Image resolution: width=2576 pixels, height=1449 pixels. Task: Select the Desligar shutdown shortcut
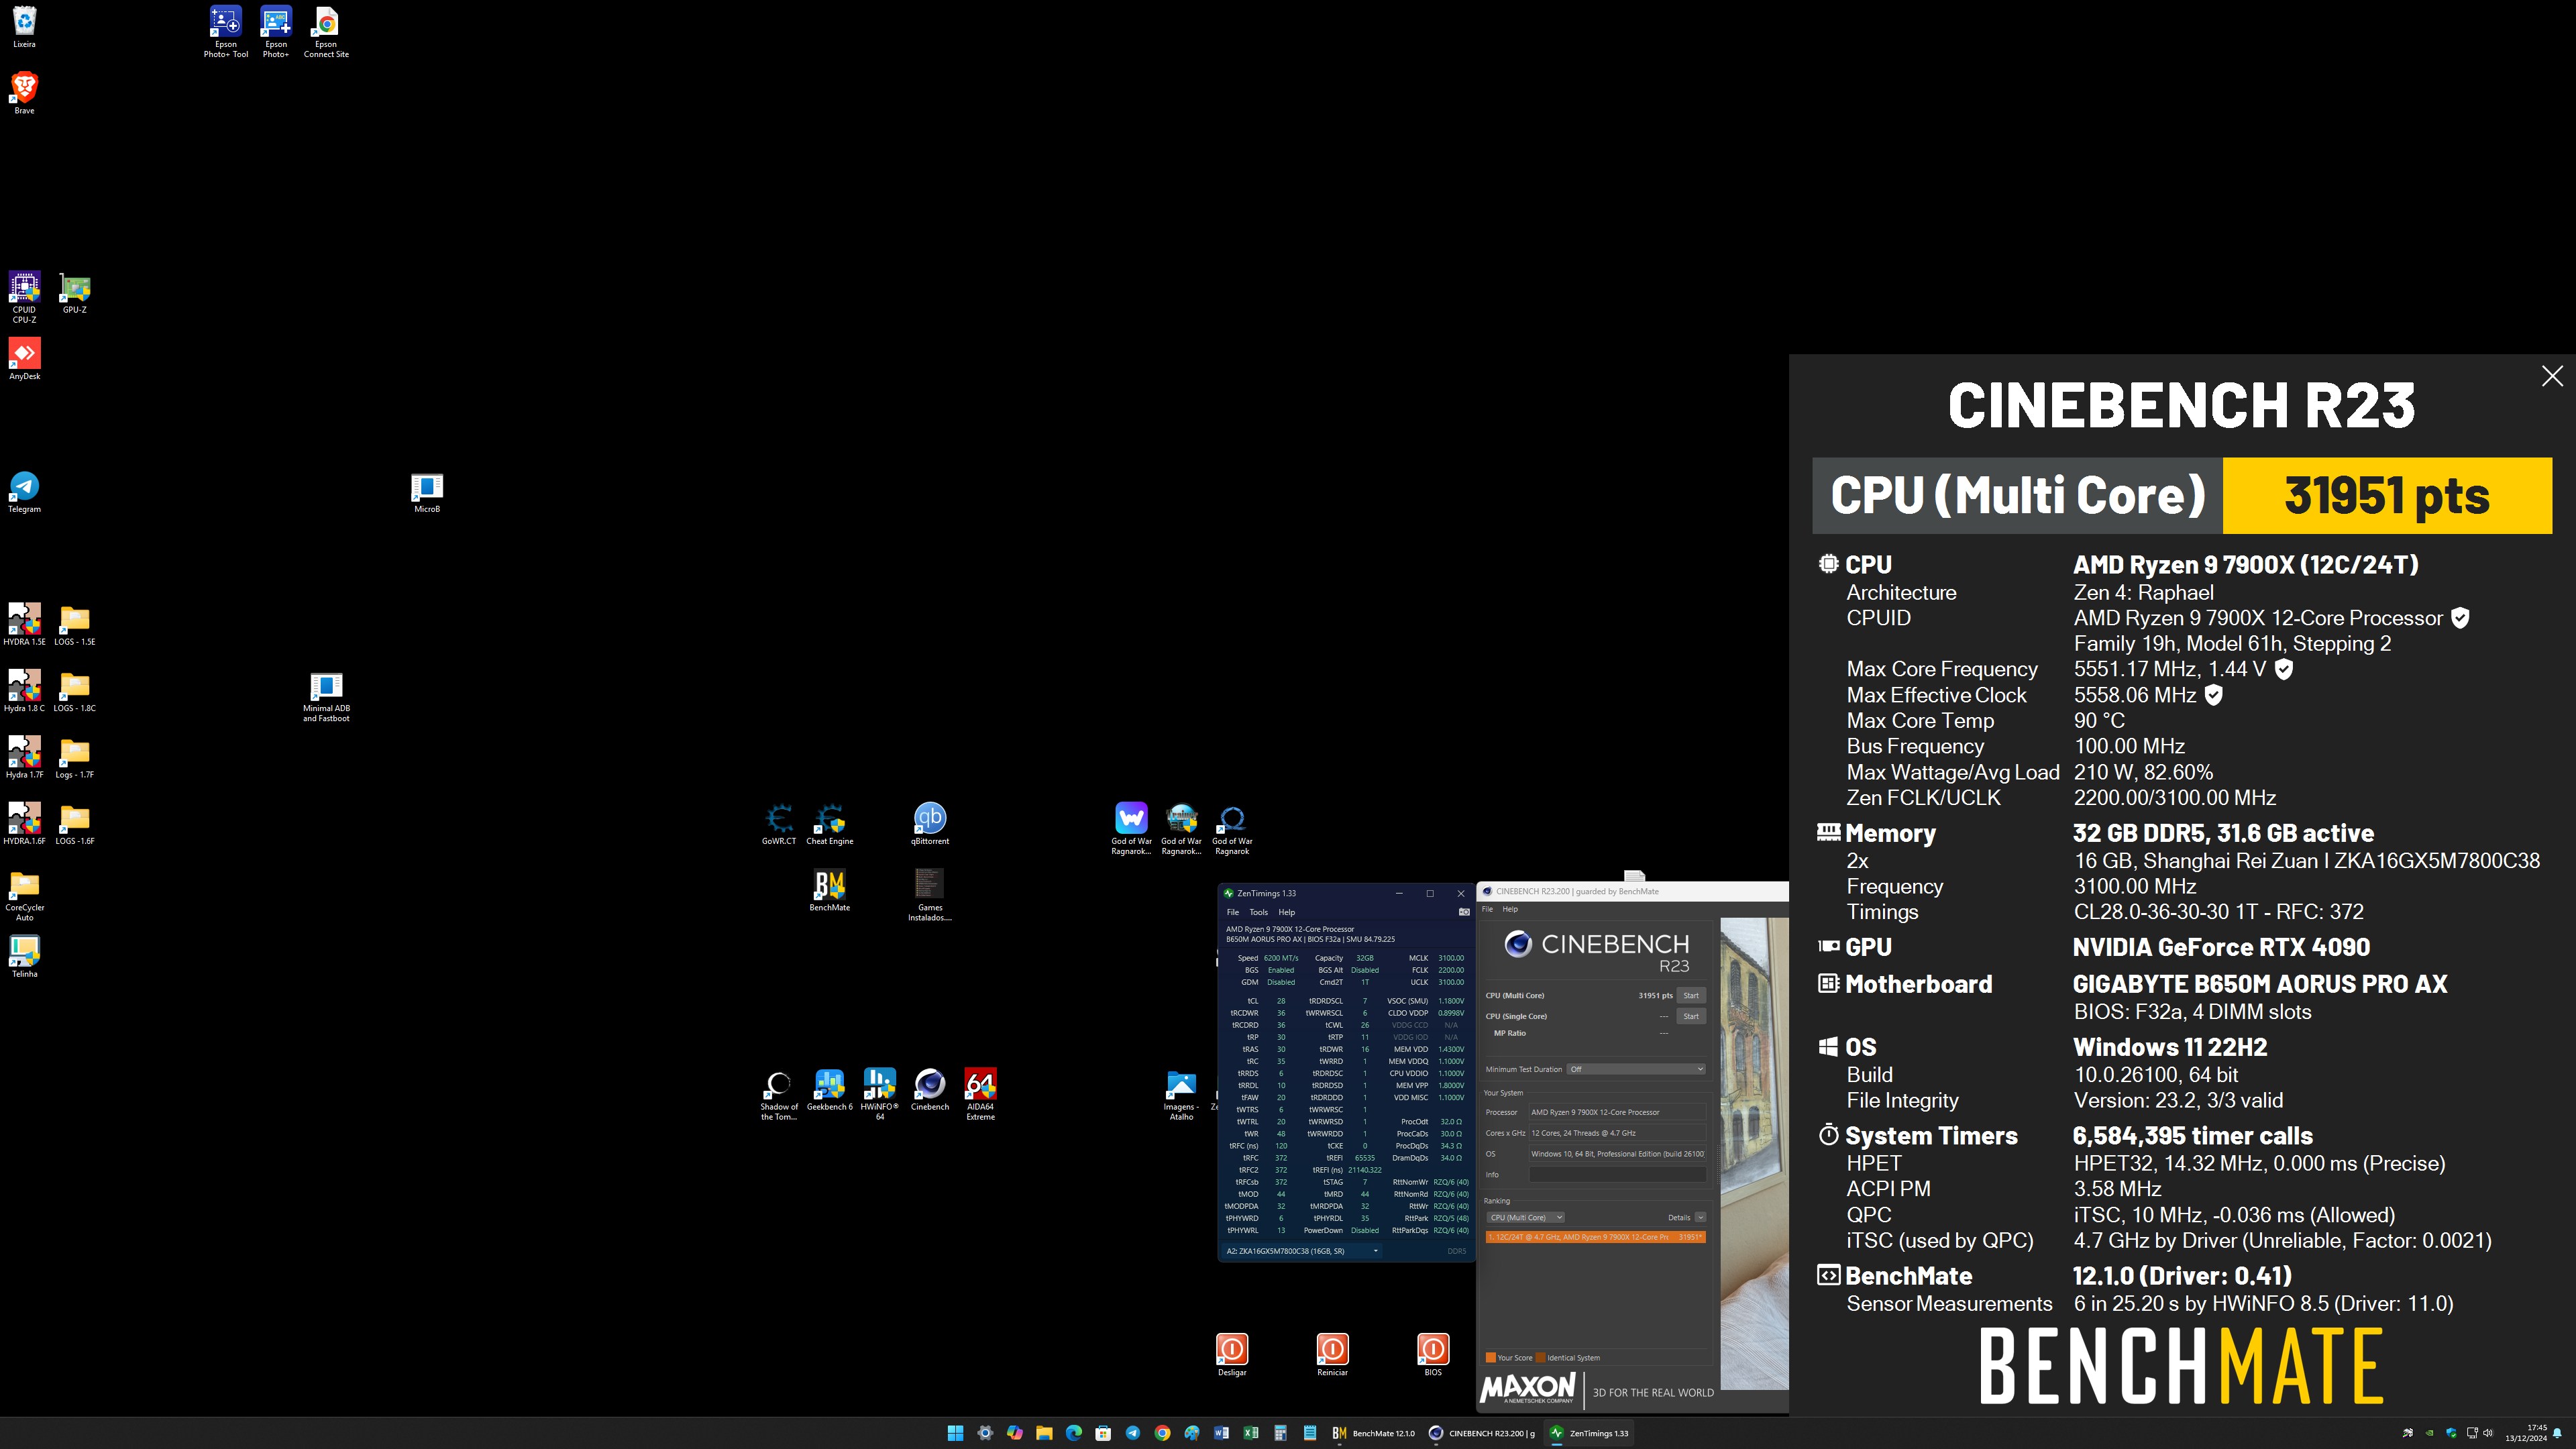1232,1355
